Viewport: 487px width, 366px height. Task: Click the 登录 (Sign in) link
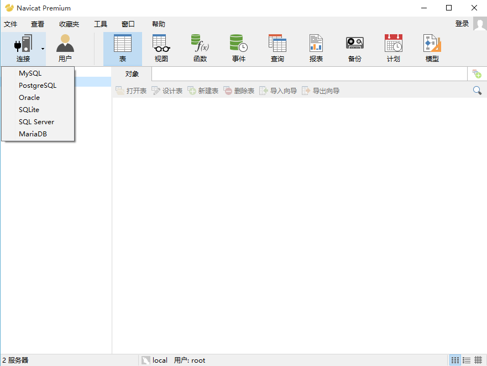[x=462, y=24]
